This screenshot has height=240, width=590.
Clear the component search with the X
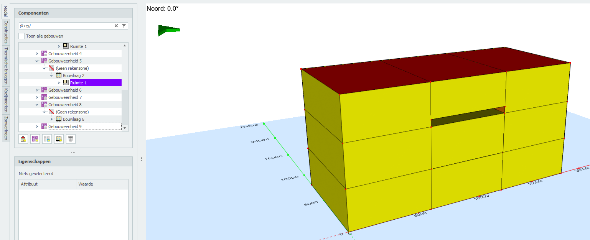[116, 26]
